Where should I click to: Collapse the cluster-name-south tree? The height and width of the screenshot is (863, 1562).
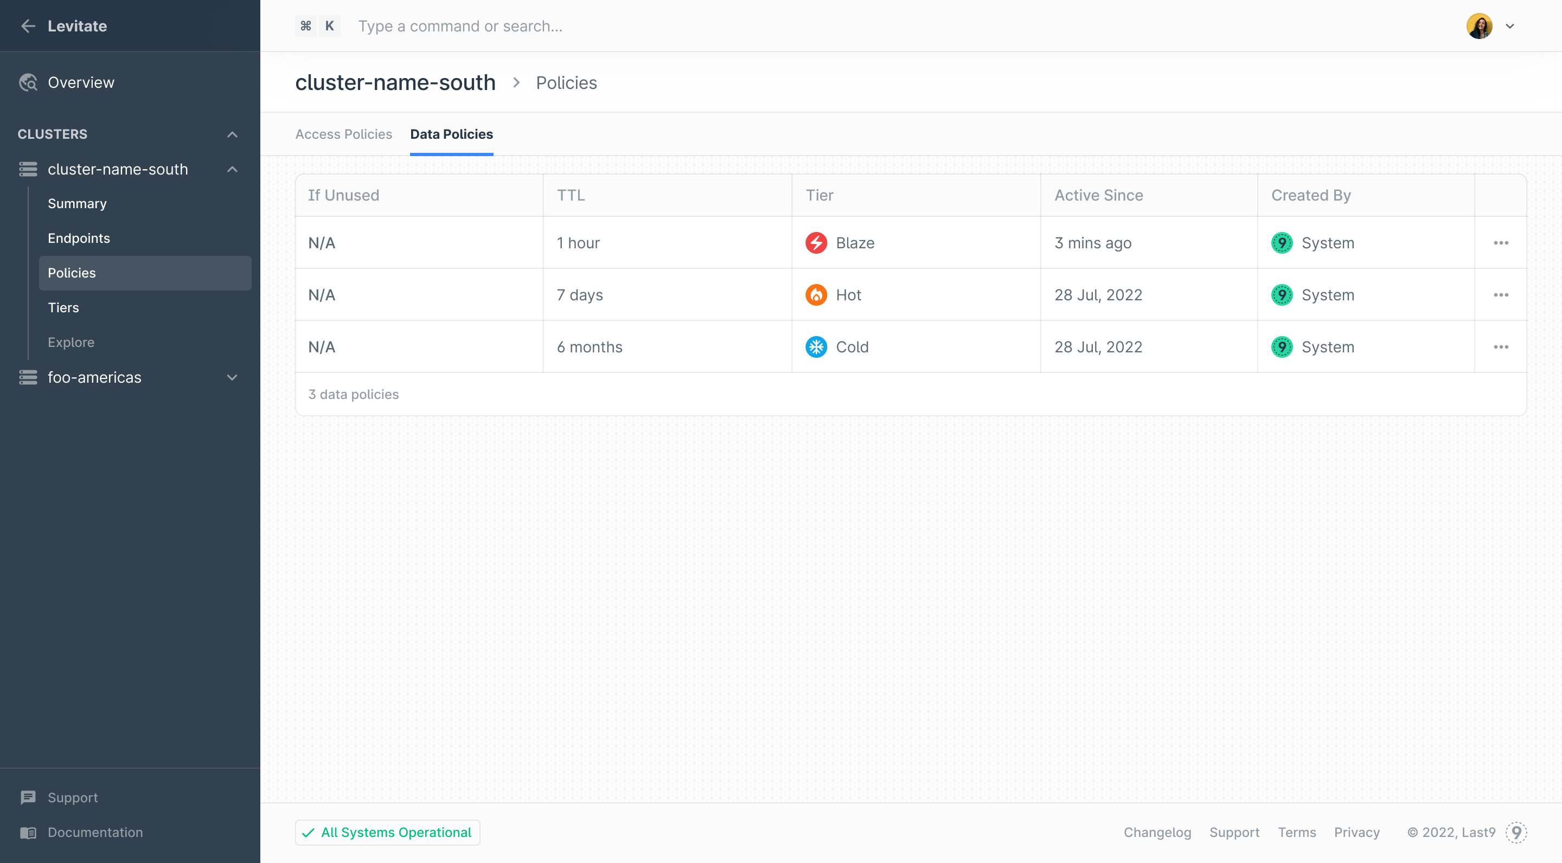pyautogui.click(x=232, y=169)
